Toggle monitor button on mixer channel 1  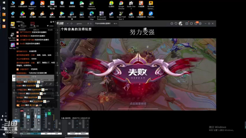[28, 117]
